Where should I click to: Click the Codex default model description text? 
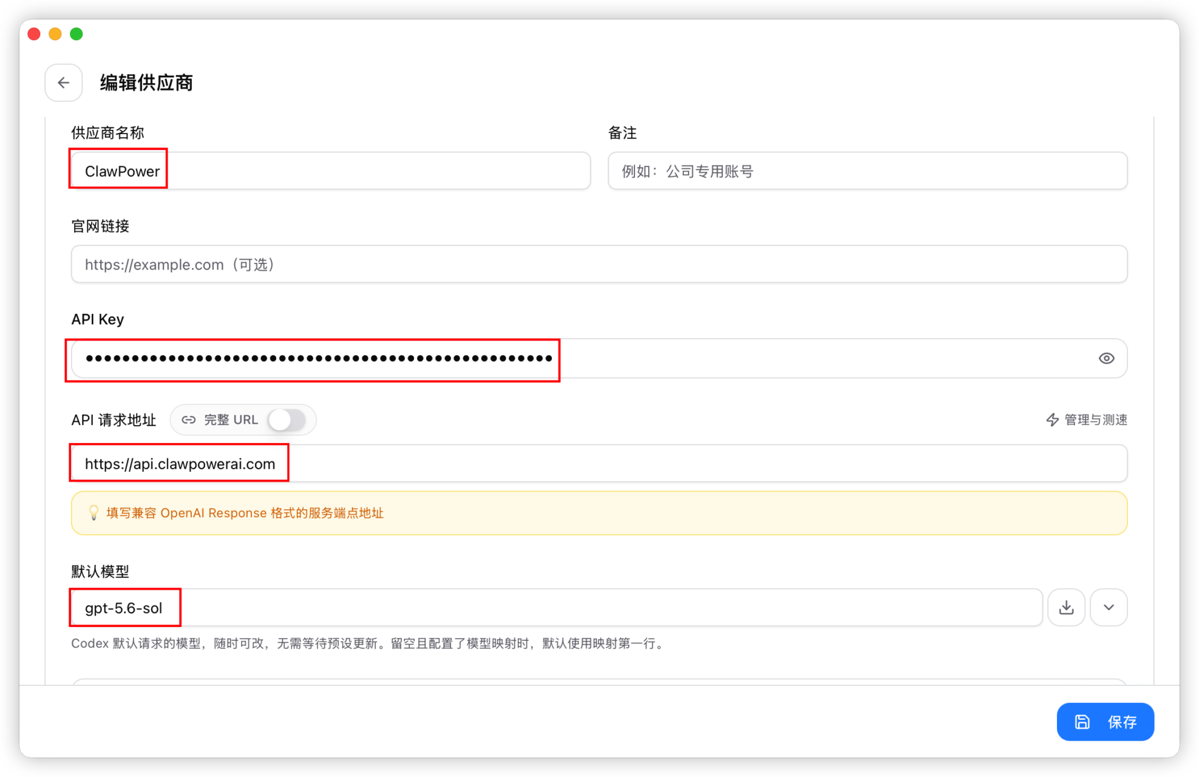click(370, 643)
